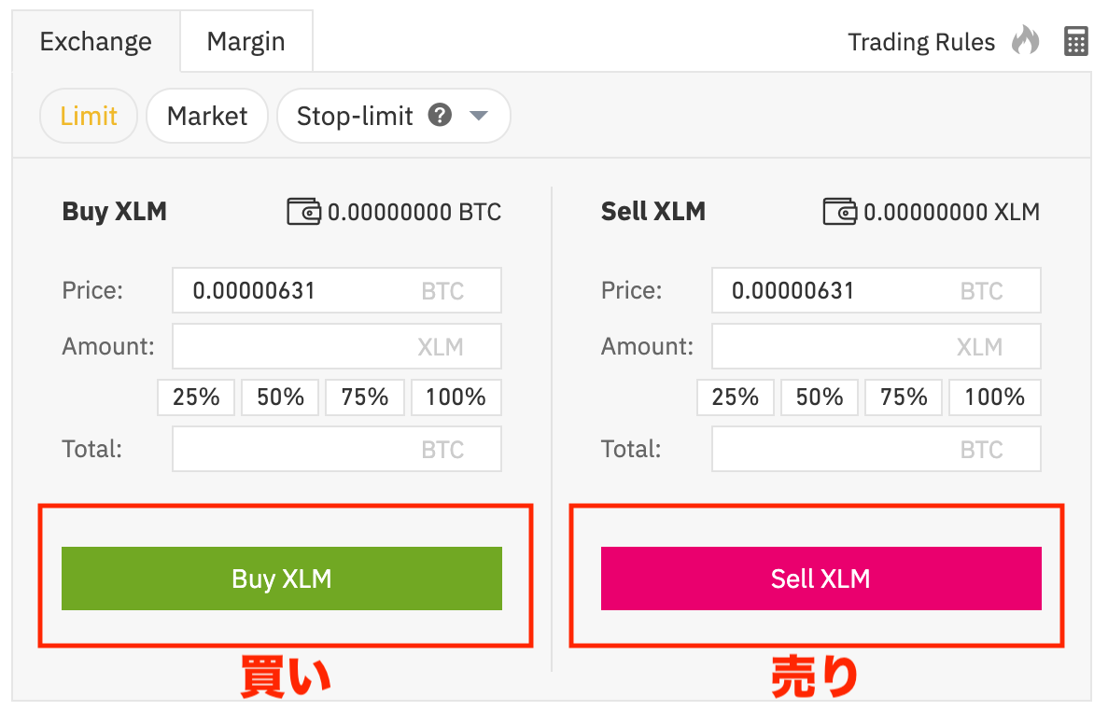1094x711 pixels.
Task: Expand the Stop-limit dropdown arrow
Action: point(479,116)
